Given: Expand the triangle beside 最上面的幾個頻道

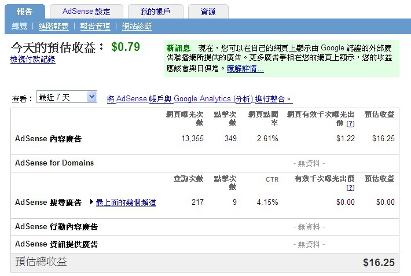Looking at the screenshot, I should point(91,202).
